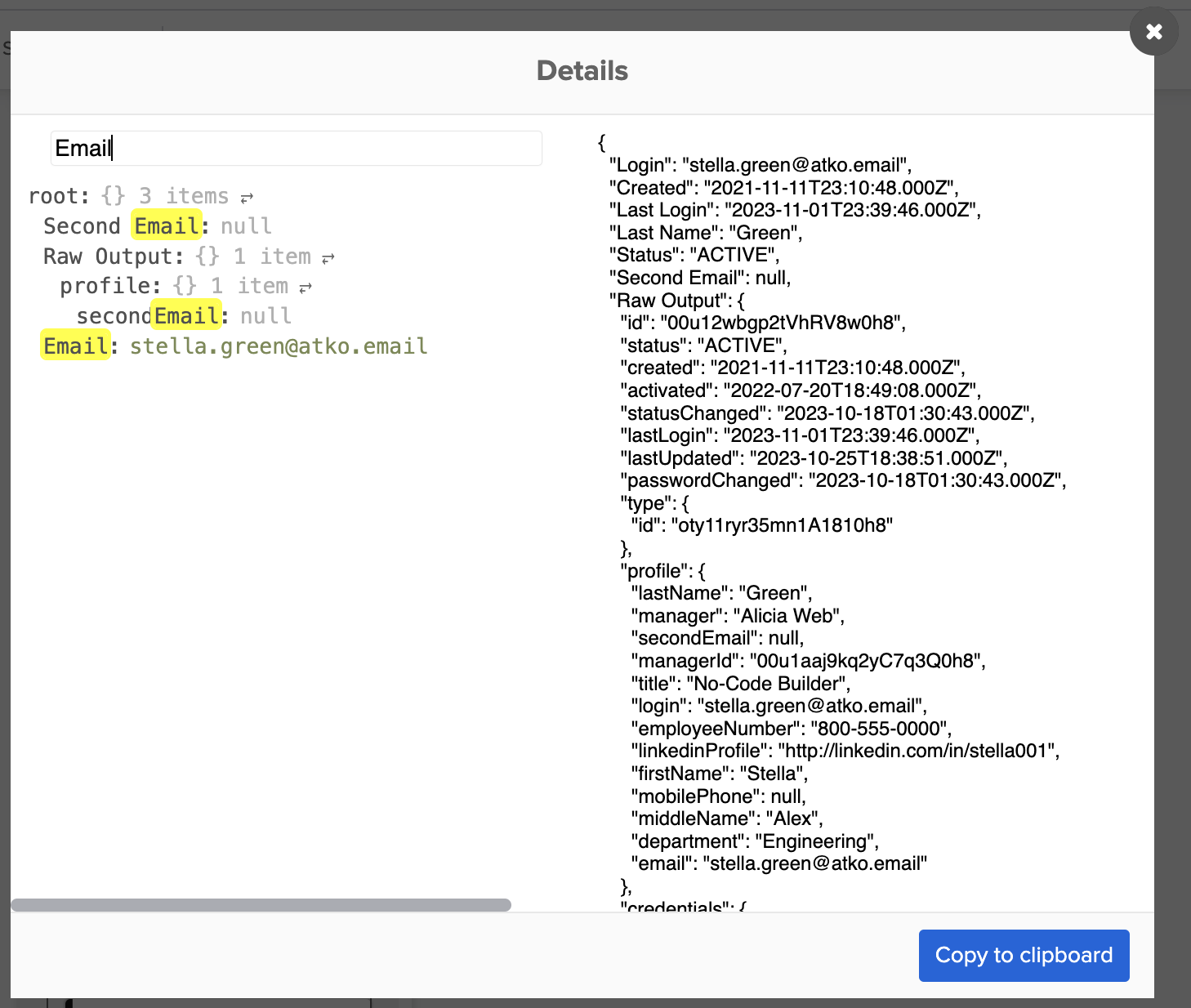Click the horizontal scrollbar under the tree
1191x1008 pixels.
pyautogui.click(x=261, y=905)
